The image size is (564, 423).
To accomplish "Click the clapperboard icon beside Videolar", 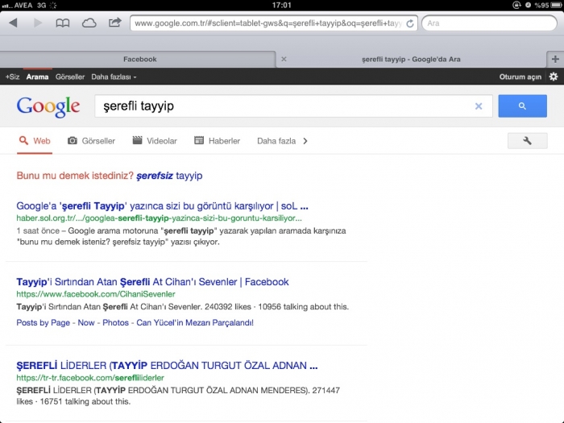I will [137, 140].
